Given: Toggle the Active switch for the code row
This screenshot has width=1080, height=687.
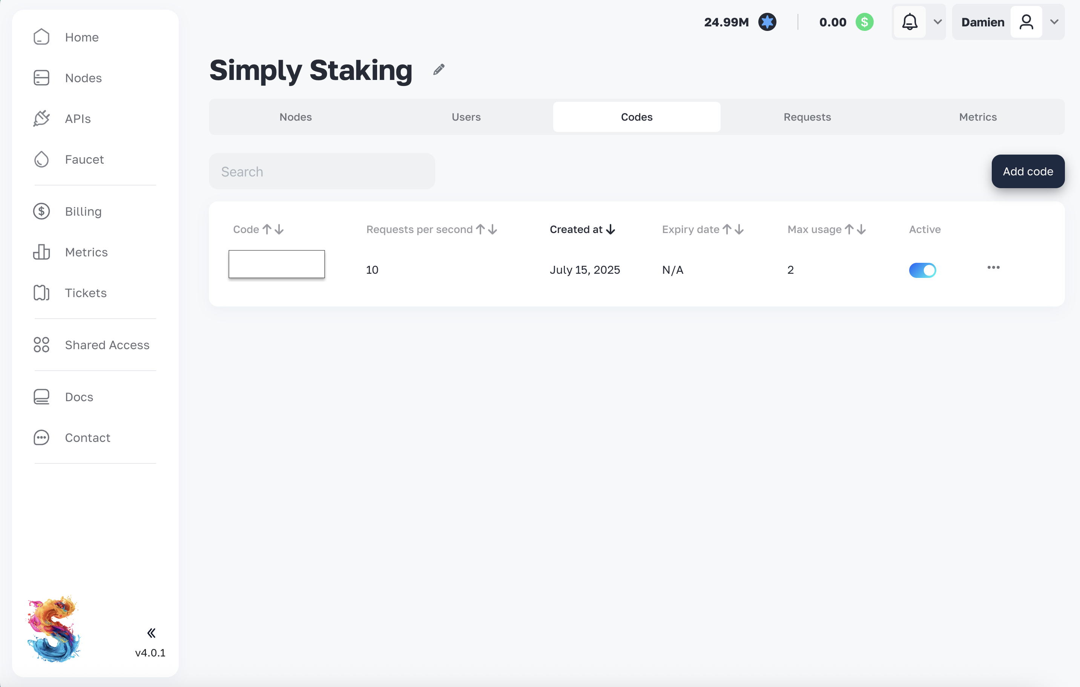Looking at the screenshot, I should [x=922, y=270].
